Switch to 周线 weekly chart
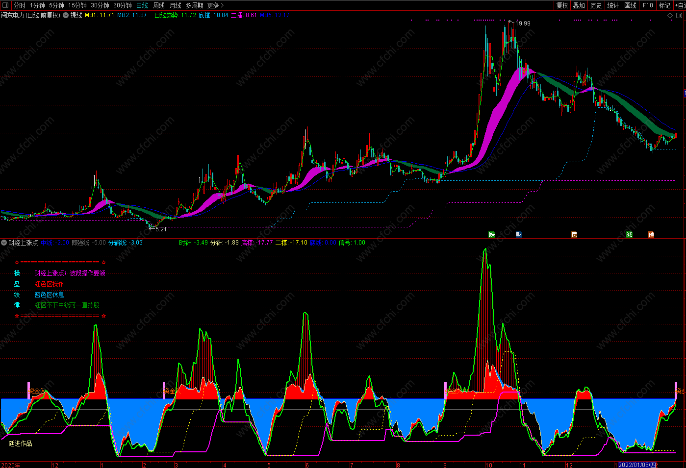This screenshot has height=468, width=686. (159, 5)
